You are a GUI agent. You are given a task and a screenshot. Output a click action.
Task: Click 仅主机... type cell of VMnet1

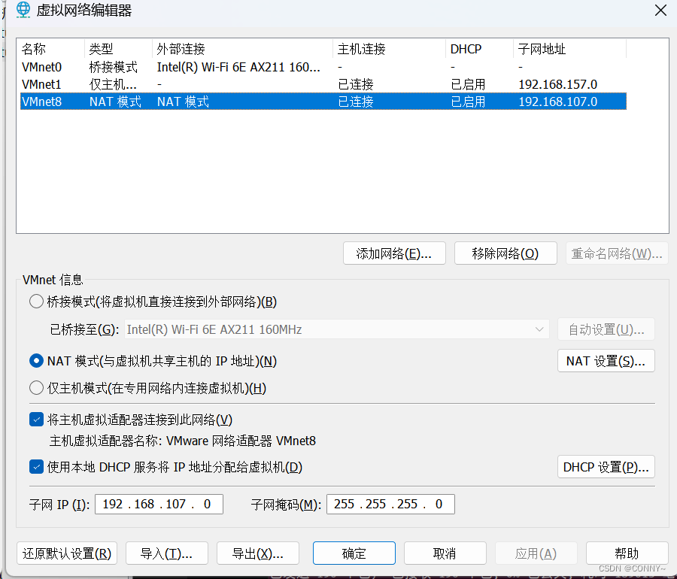[113, 84]
